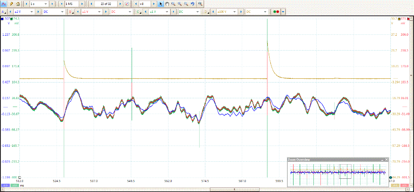Minimize the Zoom Overview panel
414x192 pixels.
click(381, 160)
